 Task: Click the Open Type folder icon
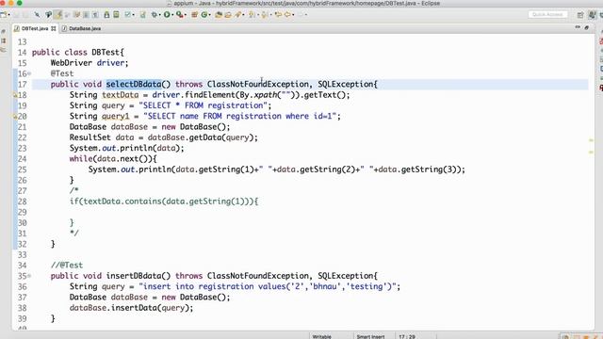(x=219, y=15)
